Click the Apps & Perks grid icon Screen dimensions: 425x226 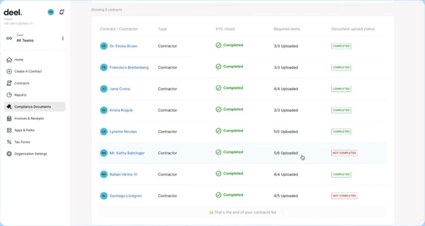pos(9,130)
